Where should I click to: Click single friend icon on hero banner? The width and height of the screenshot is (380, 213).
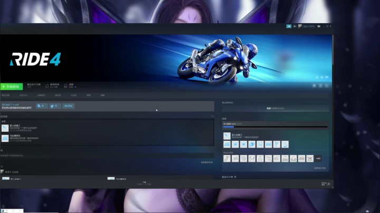(x=317, y=77)
